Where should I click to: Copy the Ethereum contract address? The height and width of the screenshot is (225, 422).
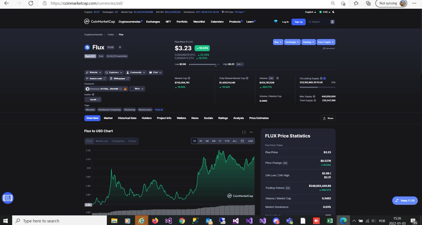click(x=120, y=89)
